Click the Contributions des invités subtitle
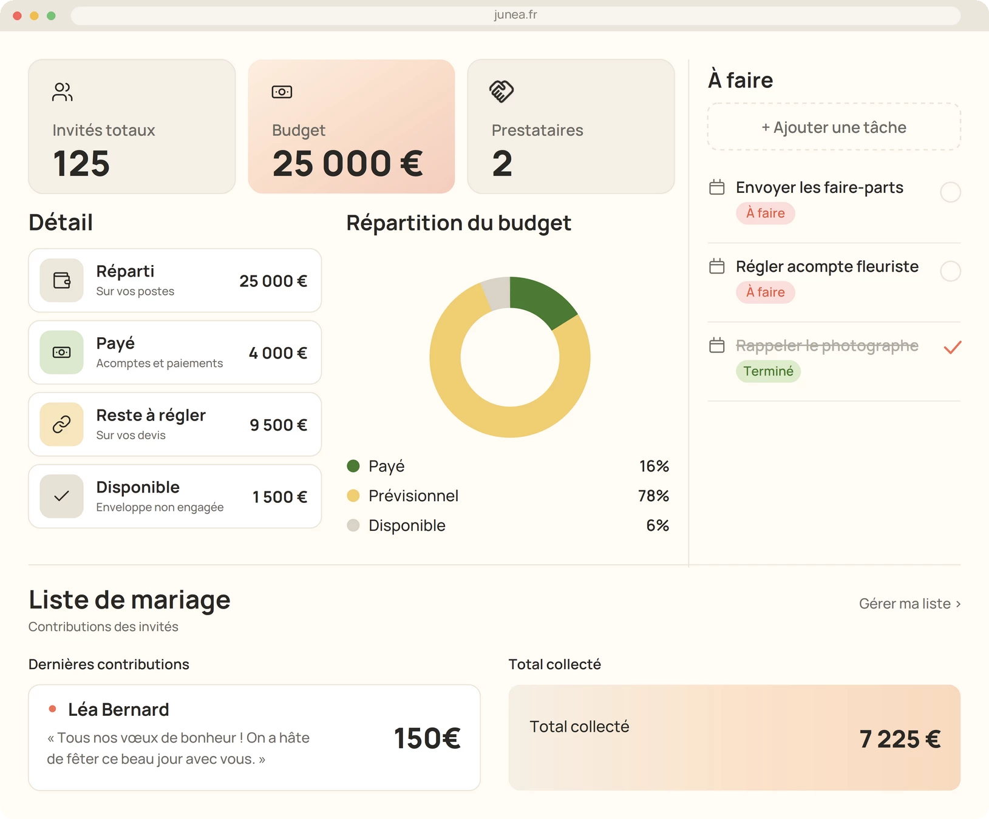989x819 pixels. click(103, 627)
